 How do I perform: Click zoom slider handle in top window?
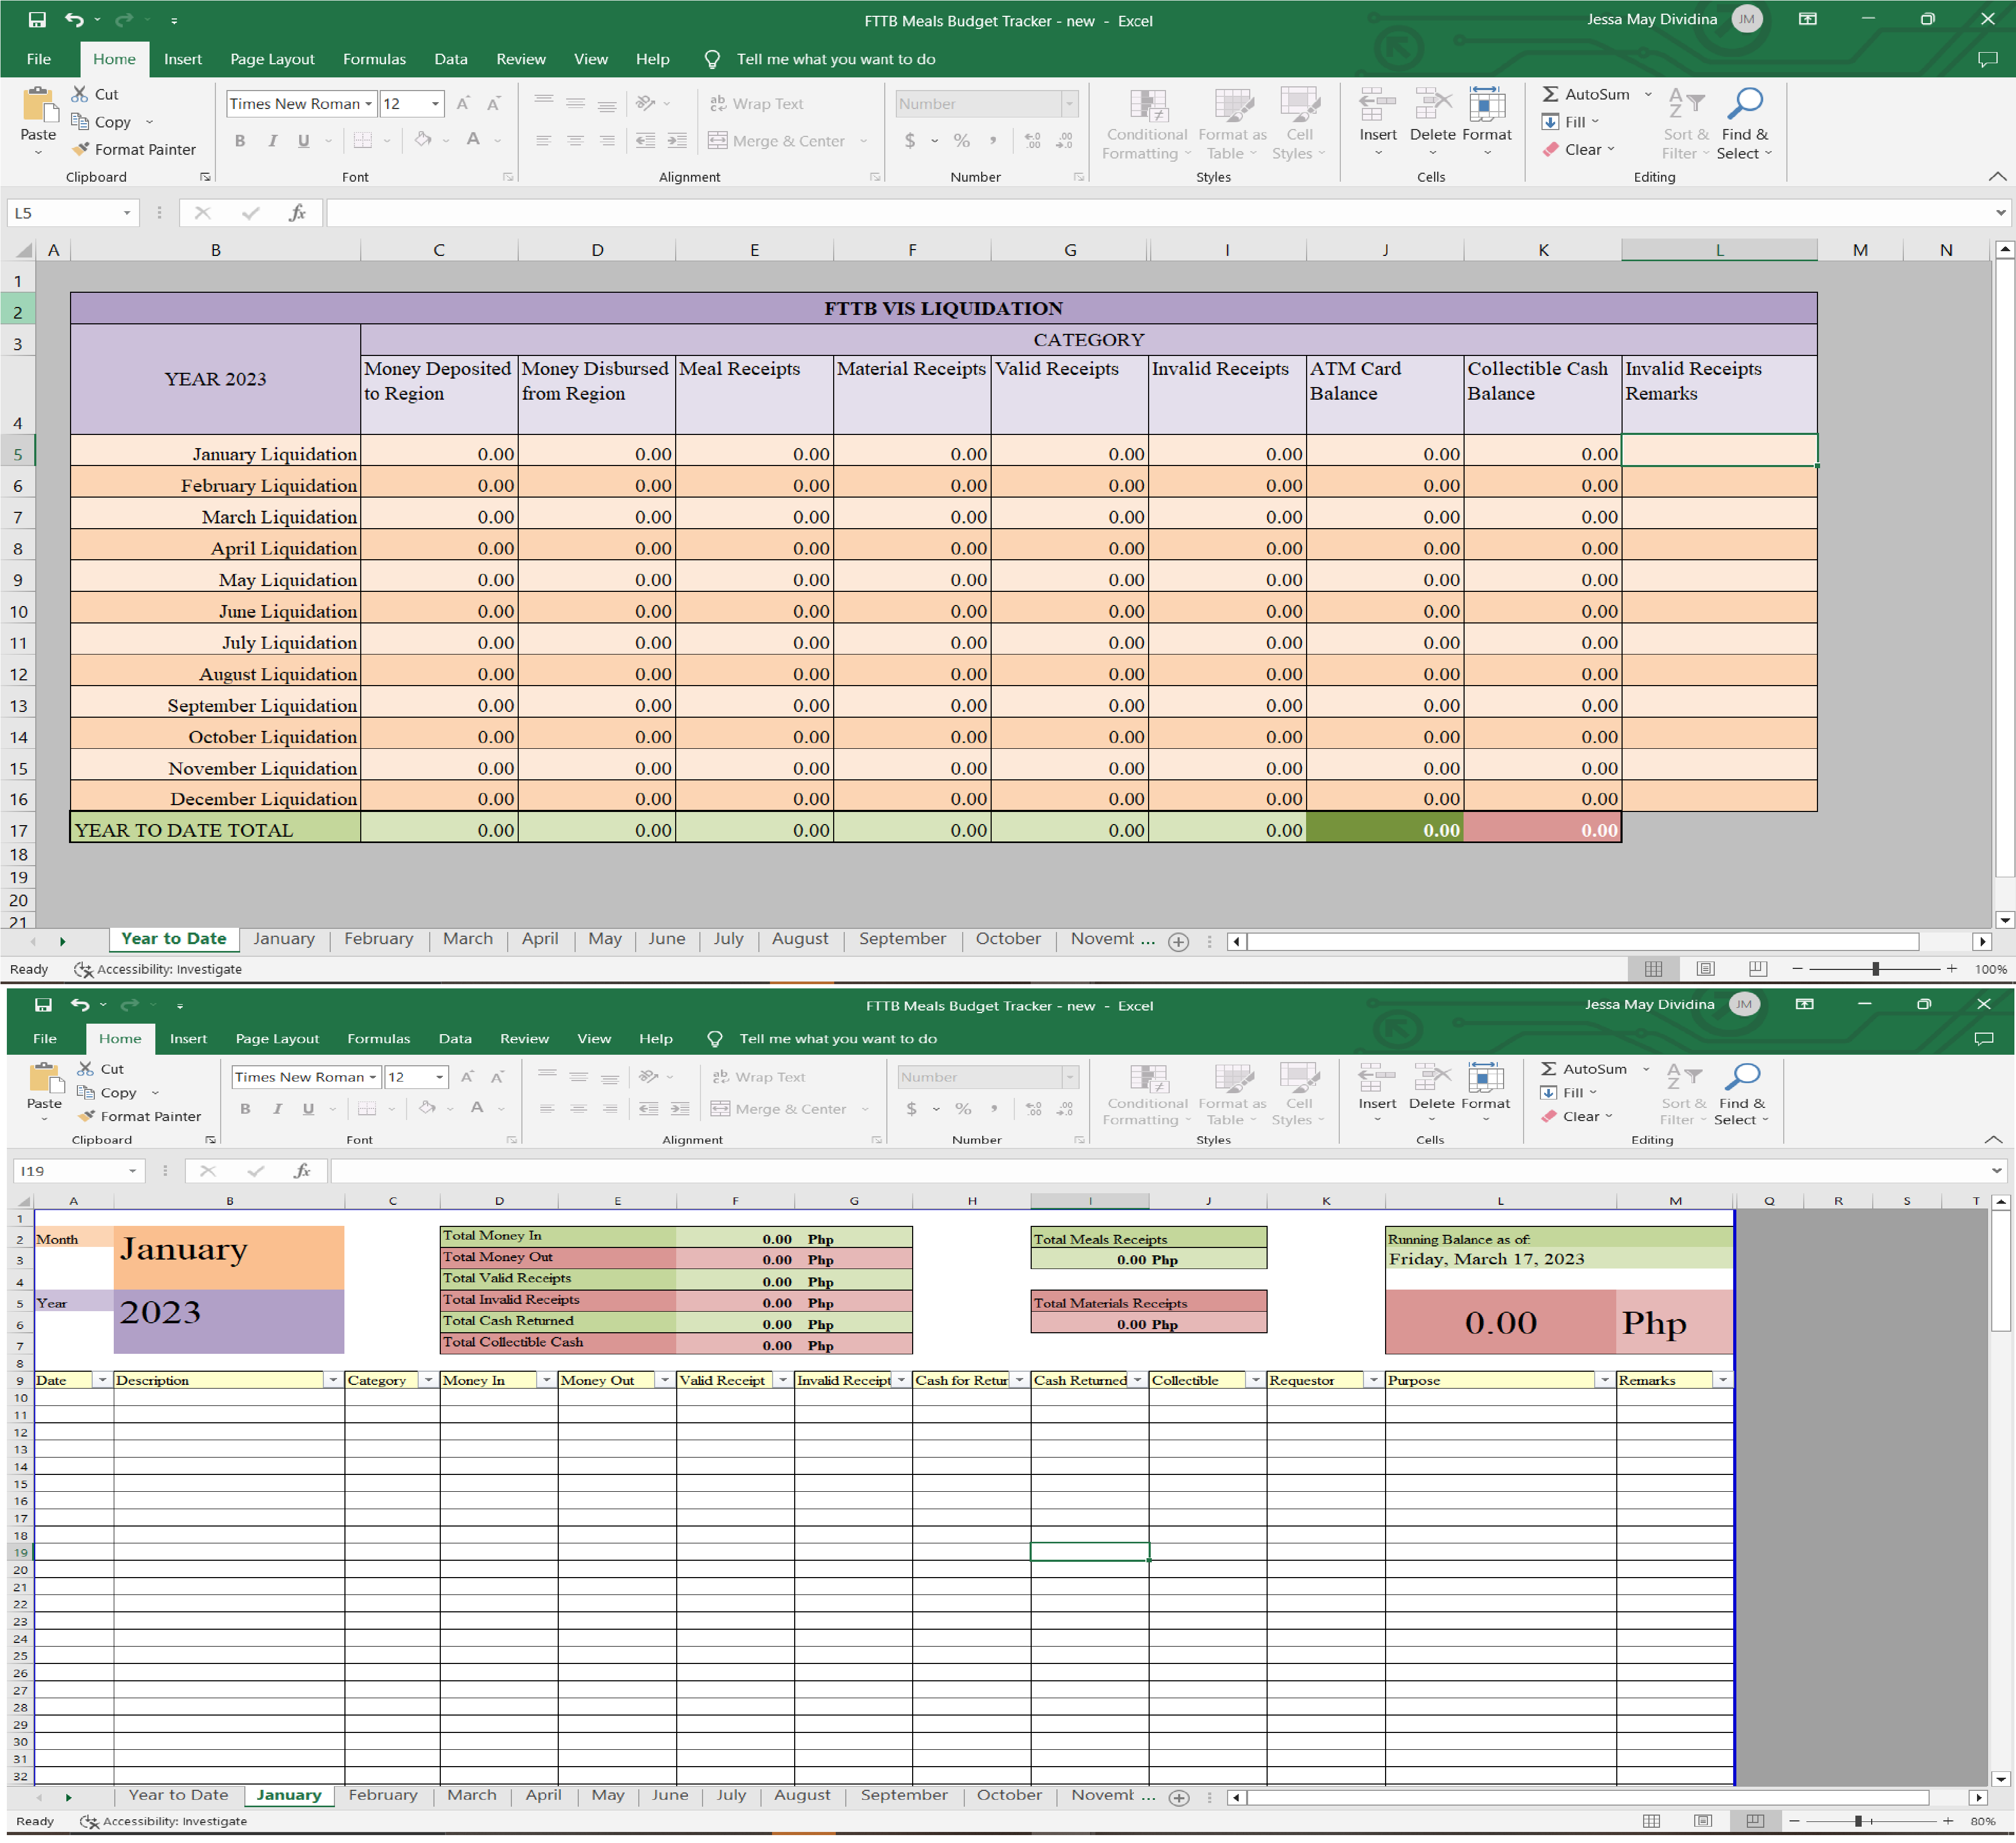click(x=1875, y=968)
